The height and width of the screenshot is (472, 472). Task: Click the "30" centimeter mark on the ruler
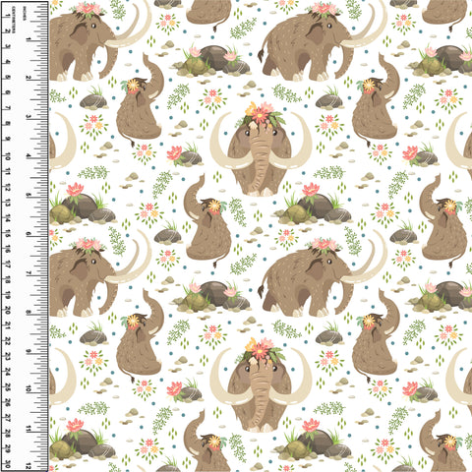click(x=8, y=464)
